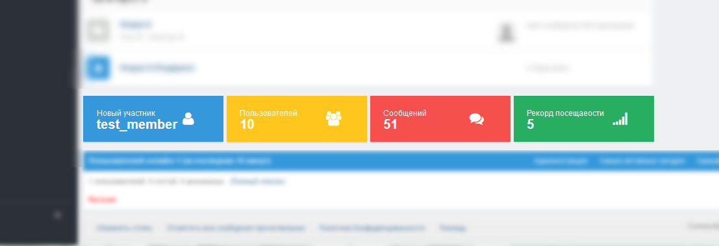Click the "Рекорд посещаеости" label

tap(565, 113)
